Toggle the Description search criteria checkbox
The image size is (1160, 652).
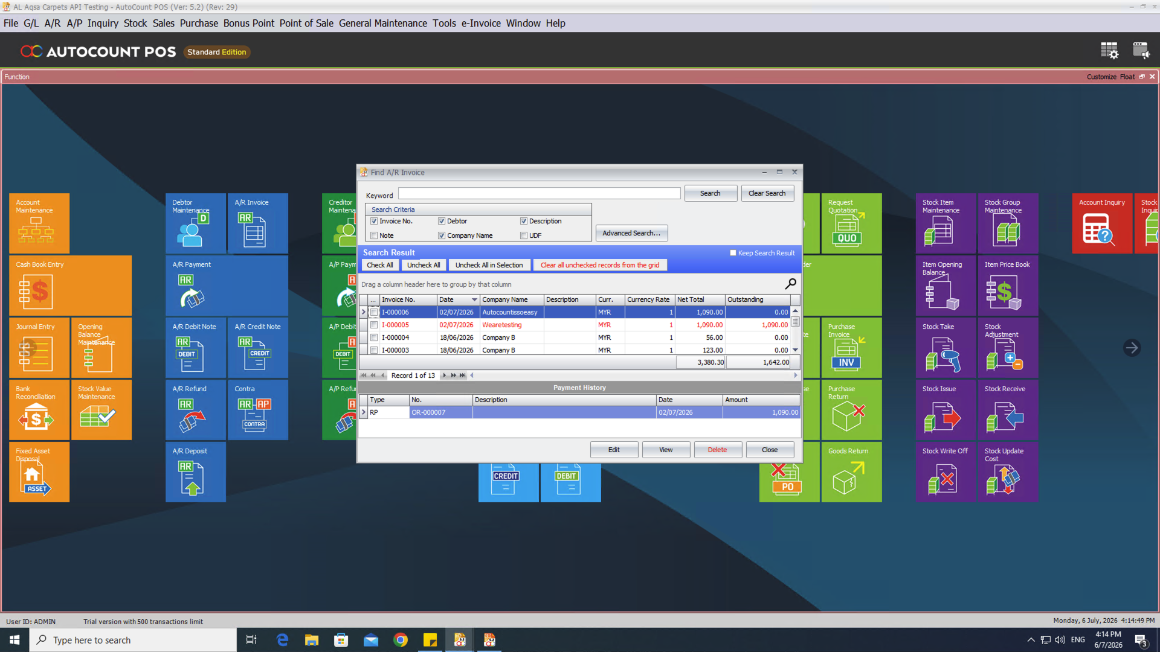click(x=524, y=221)
